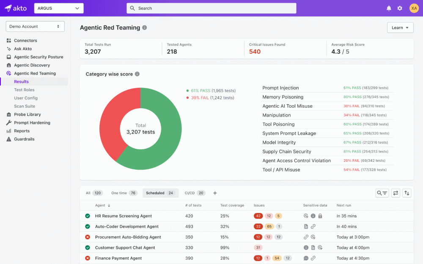Click the '61% PASS (1,965 tests)' legend entry
This screenshot has width=423, height=264.
211,91
